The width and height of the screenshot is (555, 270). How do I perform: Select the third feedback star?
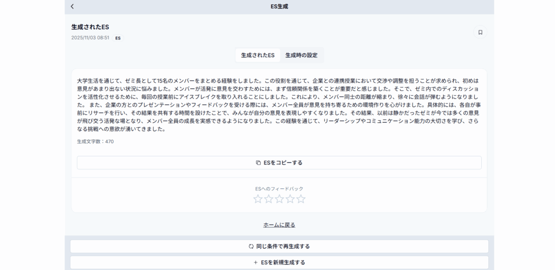279,199
